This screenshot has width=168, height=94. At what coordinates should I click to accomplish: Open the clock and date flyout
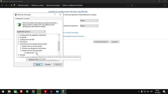(157, 92)
